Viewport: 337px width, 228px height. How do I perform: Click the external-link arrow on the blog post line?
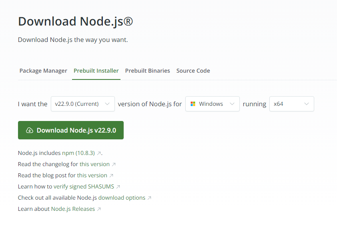coord(111,175)
